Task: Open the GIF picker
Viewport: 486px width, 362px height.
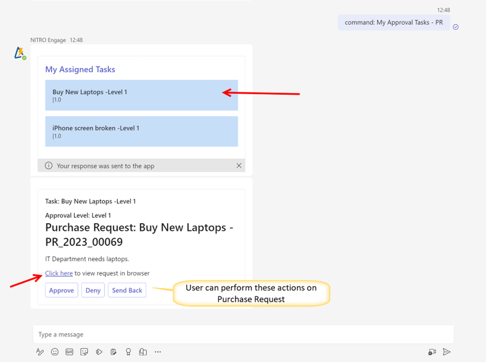Action: point(69,352)
